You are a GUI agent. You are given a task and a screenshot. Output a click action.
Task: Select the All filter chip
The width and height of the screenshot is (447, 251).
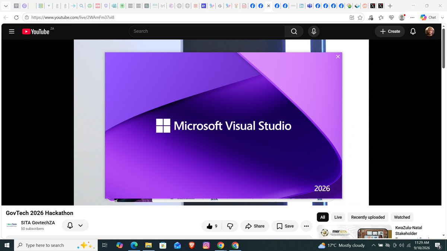point(323,217)
